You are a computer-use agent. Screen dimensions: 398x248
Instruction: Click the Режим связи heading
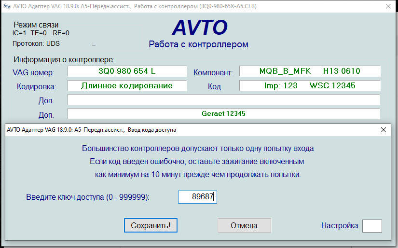36,25
